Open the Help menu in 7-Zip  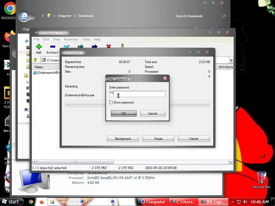click(97, 39)
